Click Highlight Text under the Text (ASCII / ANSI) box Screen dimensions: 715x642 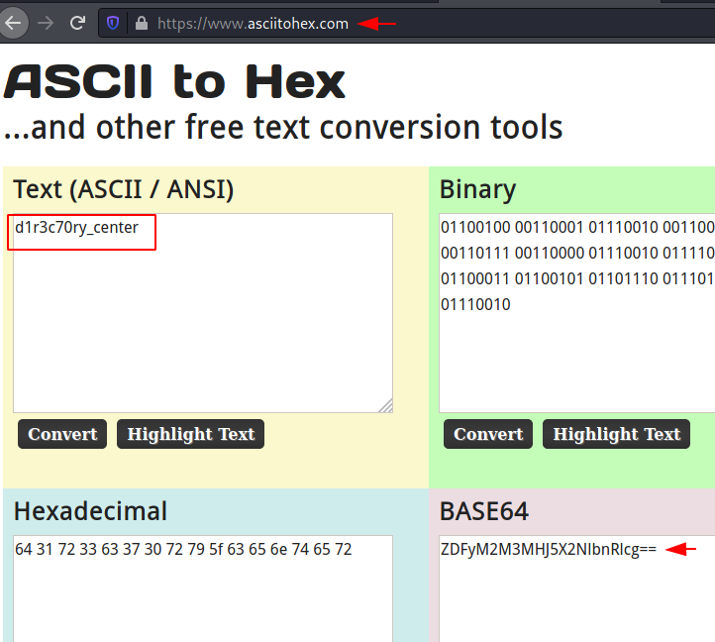190,434
